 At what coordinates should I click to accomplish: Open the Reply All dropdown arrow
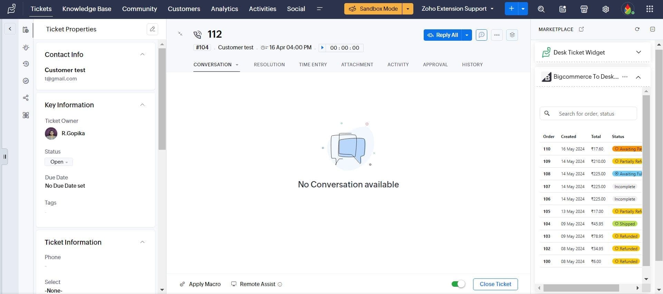click(467, 35)
